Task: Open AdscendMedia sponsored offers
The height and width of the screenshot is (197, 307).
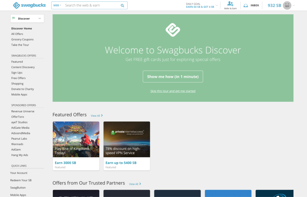Action: [x=21, y=133]
